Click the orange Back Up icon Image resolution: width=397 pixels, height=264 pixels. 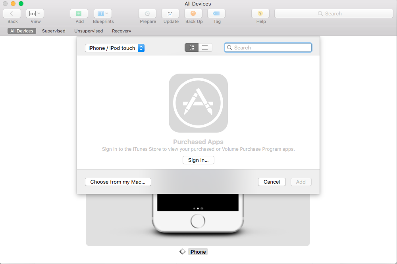[x=193, y=13]
